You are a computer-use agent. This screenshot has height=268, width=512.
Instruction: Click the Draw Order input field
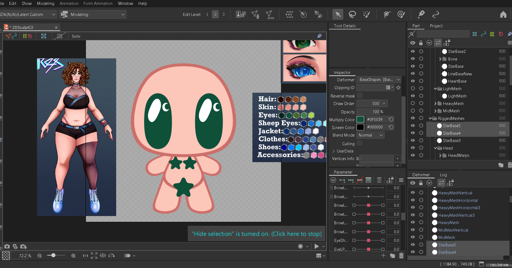point(368,104)
